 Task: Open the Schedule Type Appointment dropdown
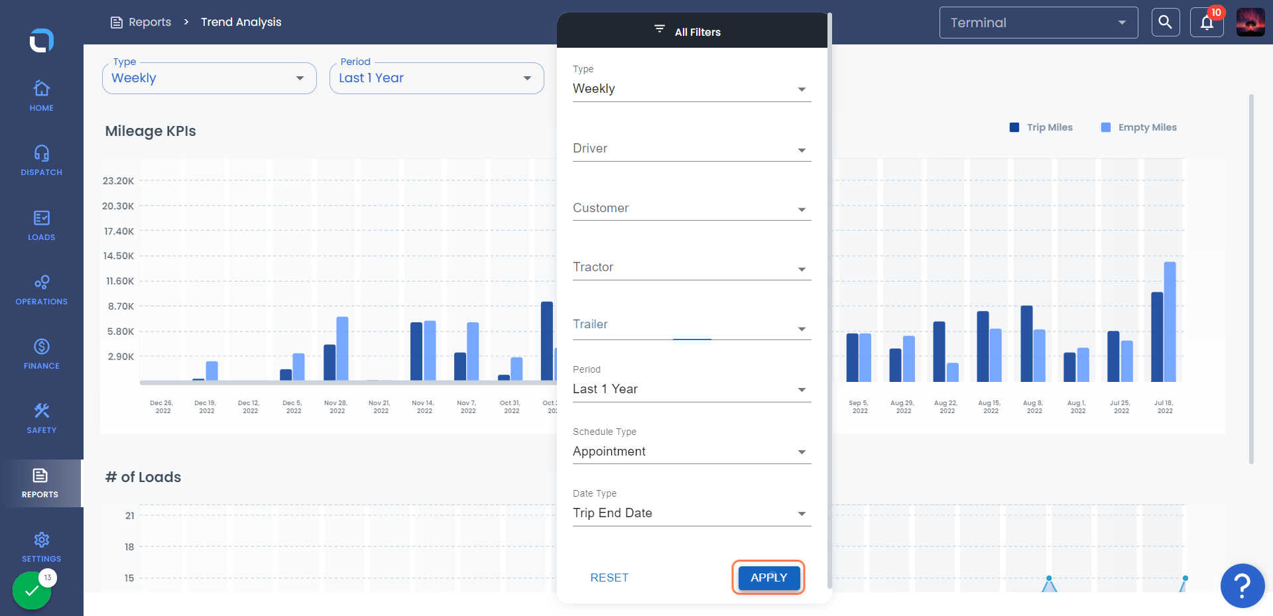692,452
